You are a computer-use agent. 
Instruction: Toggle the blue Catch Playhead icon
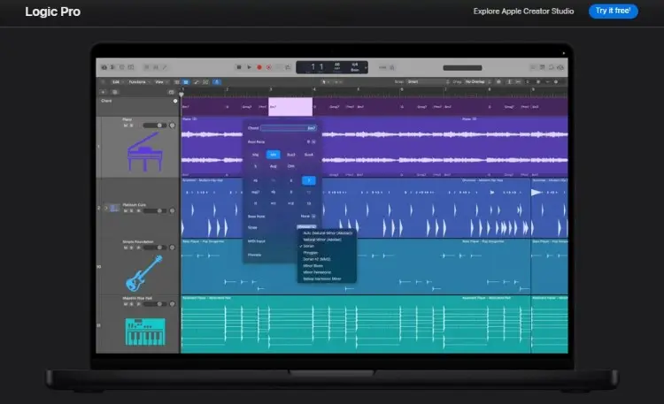click(216, 81)
